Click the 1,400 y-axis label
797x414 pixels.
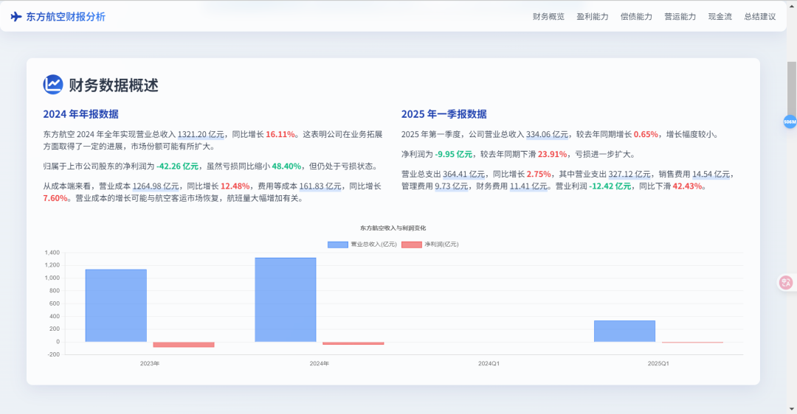pos(52,253)
